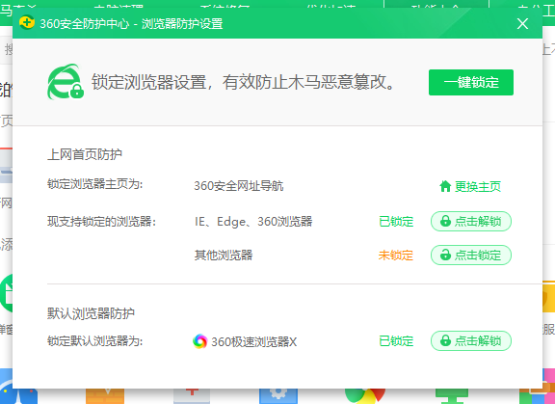Click the IE、Edge、360浏览器 text
This screenshot has width=555, height=404.
253,222
